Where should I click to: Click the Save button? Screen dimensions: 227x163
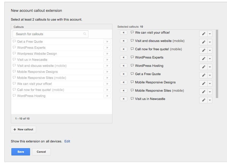coord(20,152)
